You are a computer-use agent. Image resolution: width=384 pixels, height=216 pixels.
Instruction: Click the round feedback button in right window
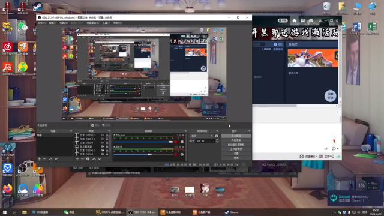[331, 96]
